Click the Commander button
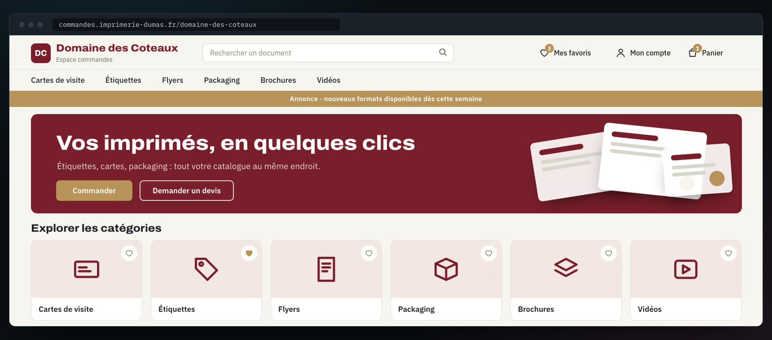Image resolution: width=772 pixels, height=340 pixels. point(94,191)
